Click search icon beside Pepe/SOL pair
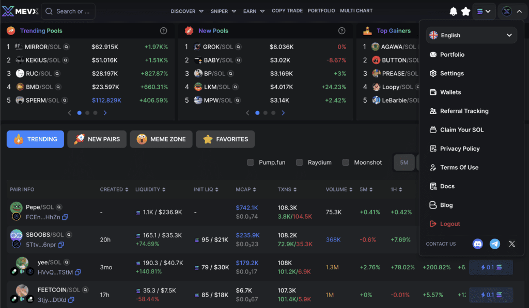 click(x=59, y=207)
